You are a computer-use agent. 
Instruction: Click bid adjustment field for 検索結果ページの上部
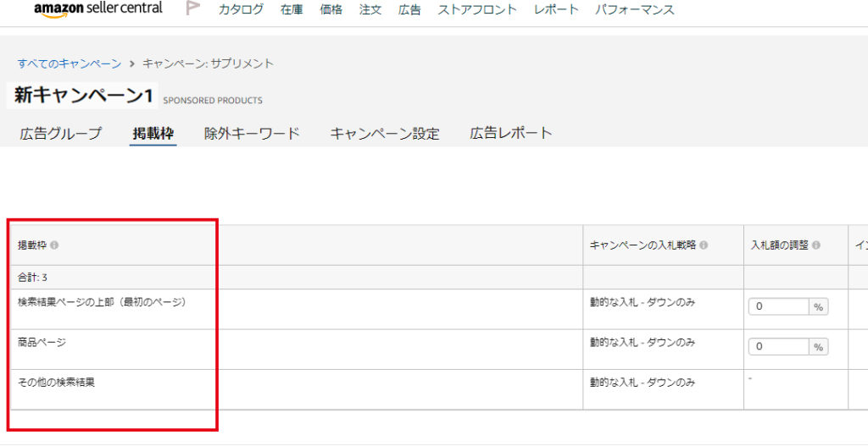coord(778,306)
